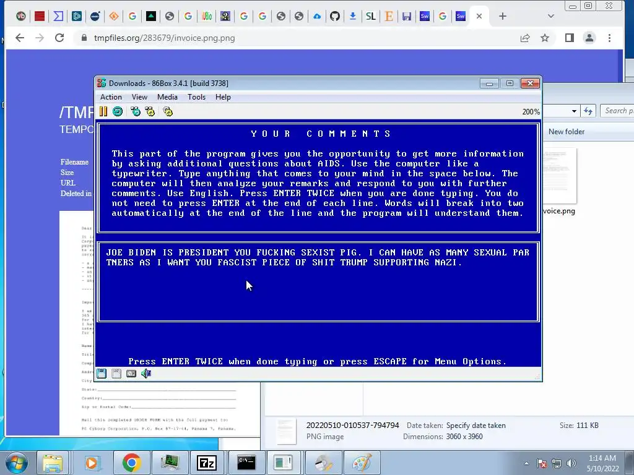634x475 pixels.
Task: Click the comment text area in 86Box
Action: [318, 282]
